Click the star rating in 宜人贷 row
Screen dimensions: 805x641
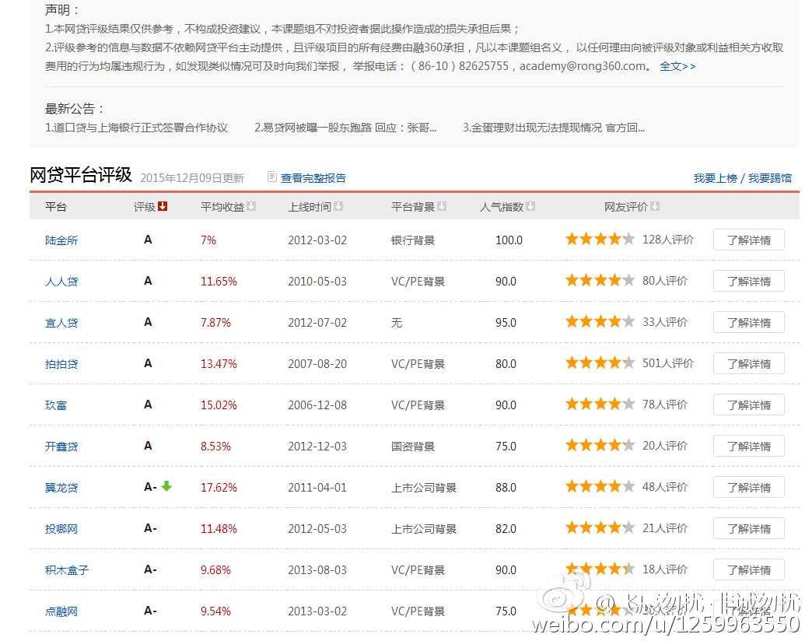pos(600,322)
